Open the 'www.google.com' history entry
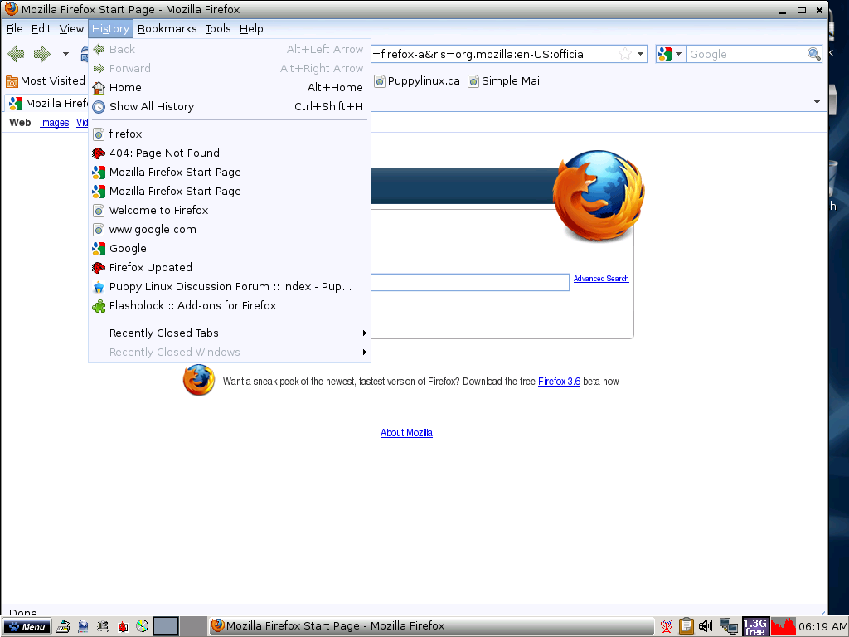 (x=230, y=229)
